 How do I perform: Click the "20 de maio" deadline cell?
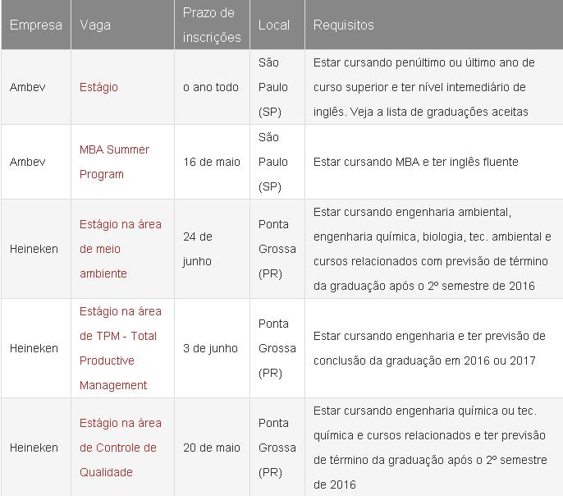tap(212, 448)
